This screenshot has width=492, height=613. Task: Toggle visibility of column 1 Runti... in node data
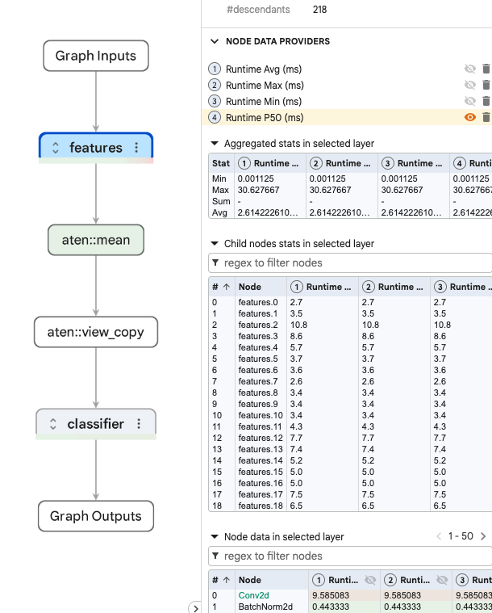[x=369, y=580]
